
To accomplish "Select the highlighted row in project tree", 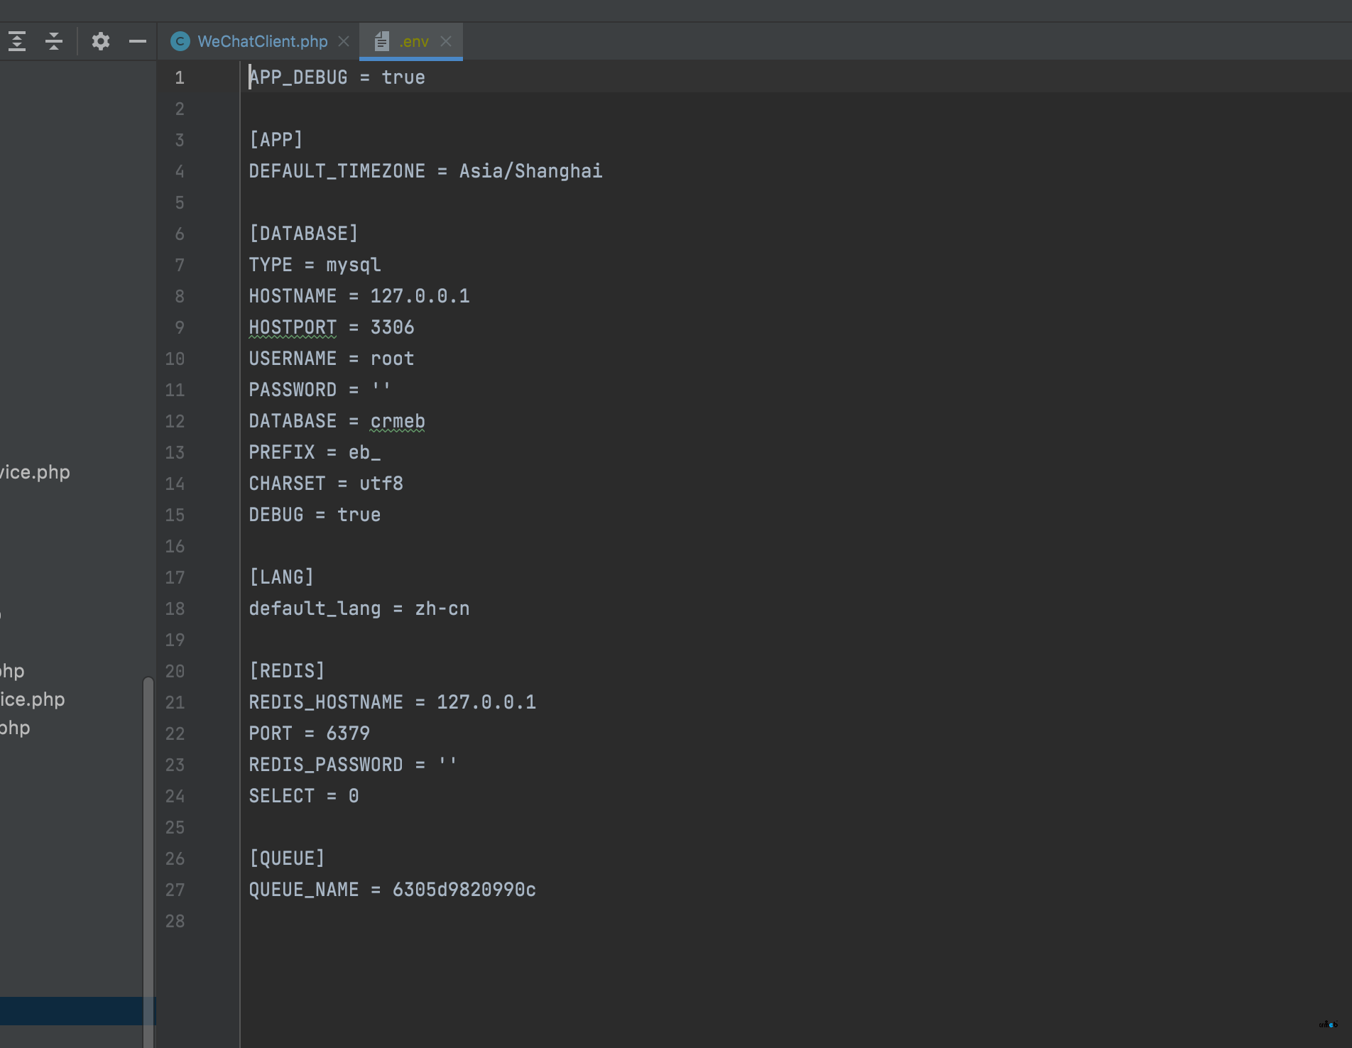I will (71, 1010).
